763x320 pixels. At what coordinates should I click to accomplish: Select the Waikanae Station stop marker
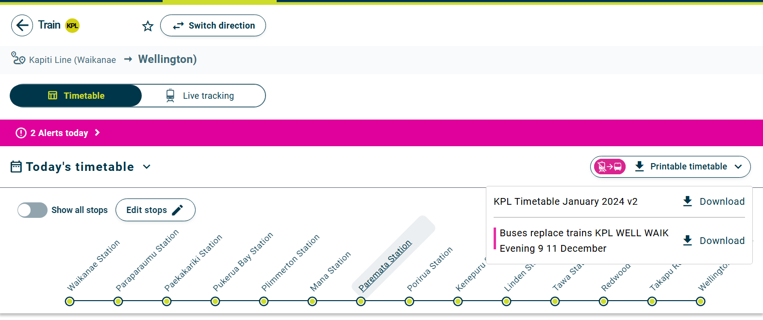pyautogui.click(x=70, y=302)
